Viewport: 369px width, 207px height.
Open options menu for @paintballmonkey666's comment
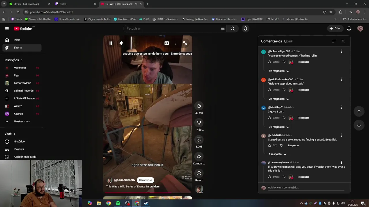[x=341, y=79]
